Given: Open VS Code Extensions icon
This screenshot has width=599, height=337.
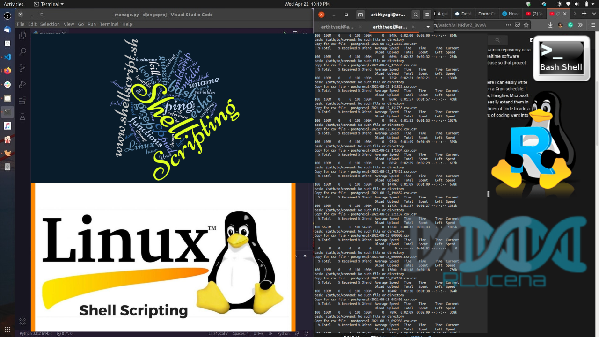Looking at the screenshot, I should coord(22,101).
